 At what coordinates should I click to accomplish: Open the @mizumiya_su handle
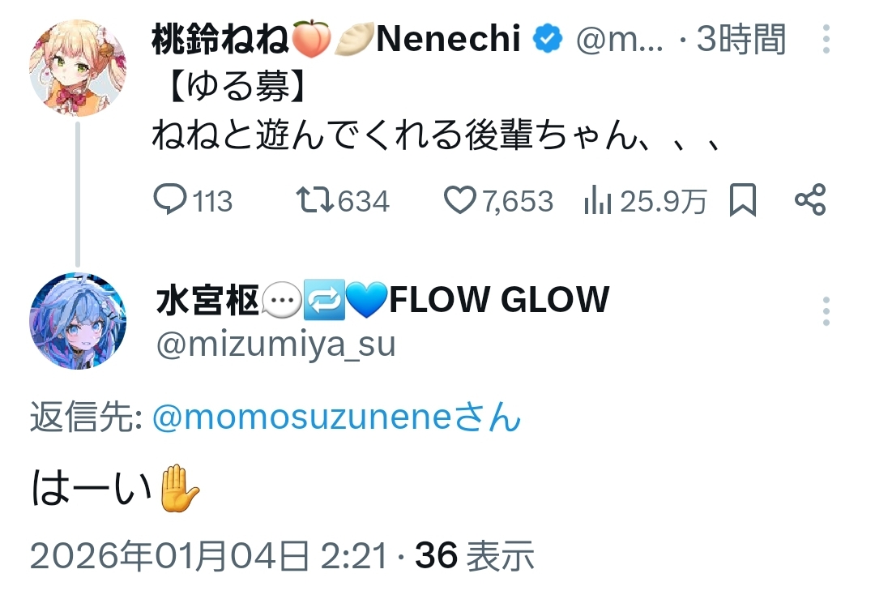coord(275,344)
